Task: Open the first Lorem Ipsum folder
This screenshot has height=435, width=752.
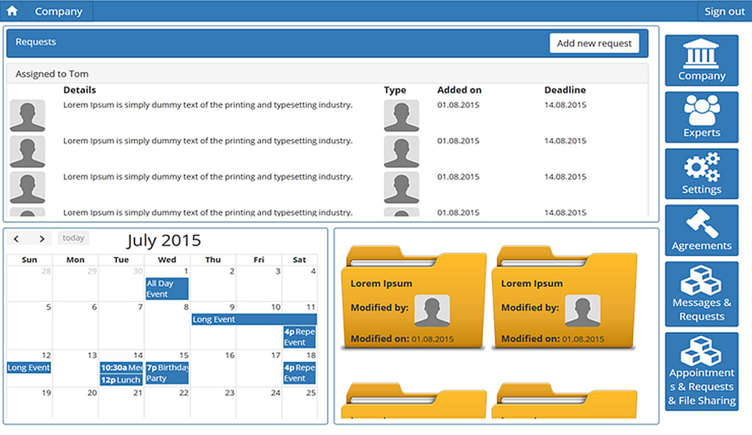Action: (x=414, y=299)
